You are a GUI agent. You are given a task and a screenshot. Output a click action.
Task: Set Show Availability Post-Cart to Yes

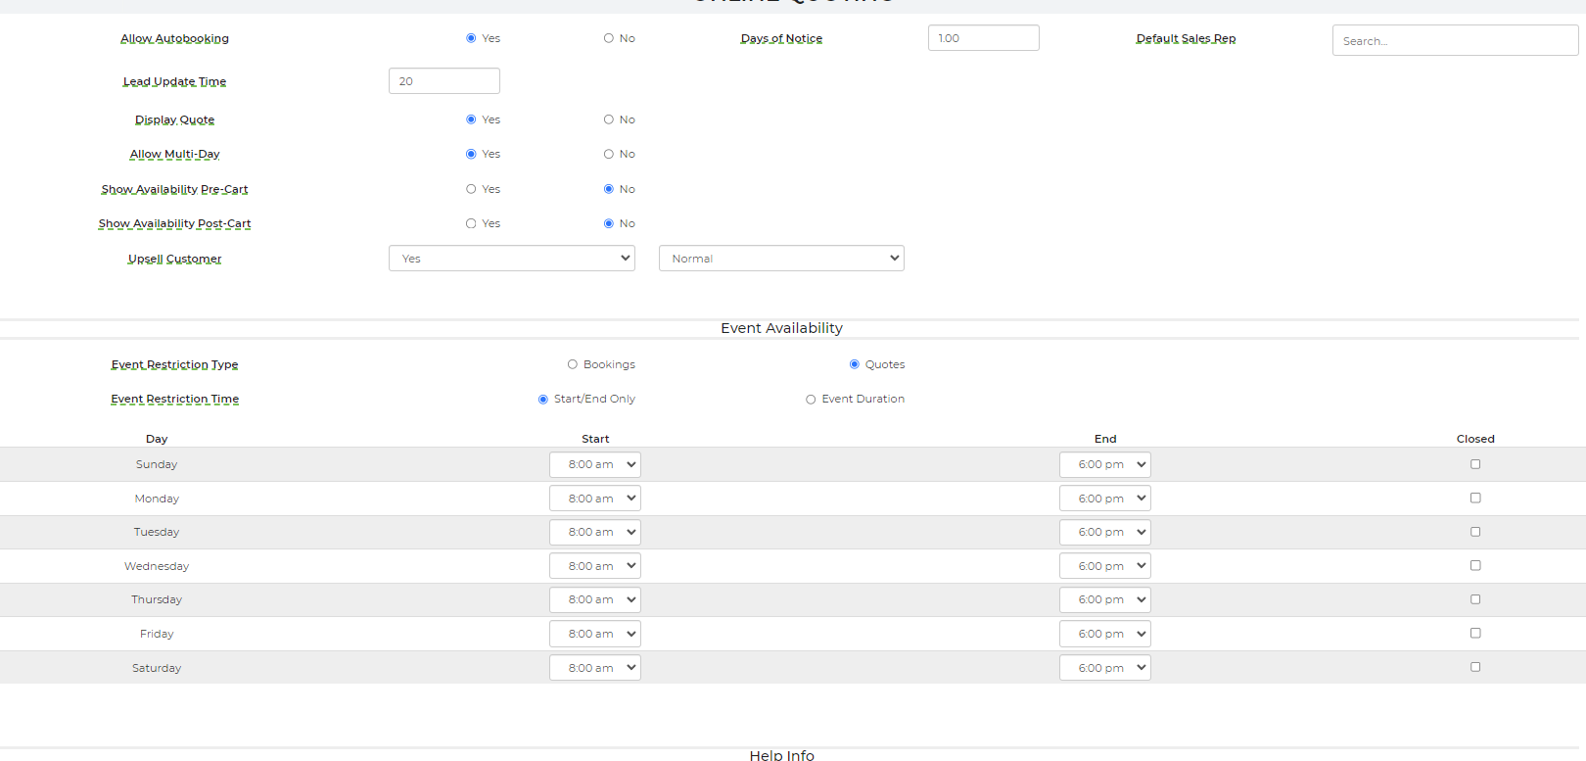coord(471,223)
